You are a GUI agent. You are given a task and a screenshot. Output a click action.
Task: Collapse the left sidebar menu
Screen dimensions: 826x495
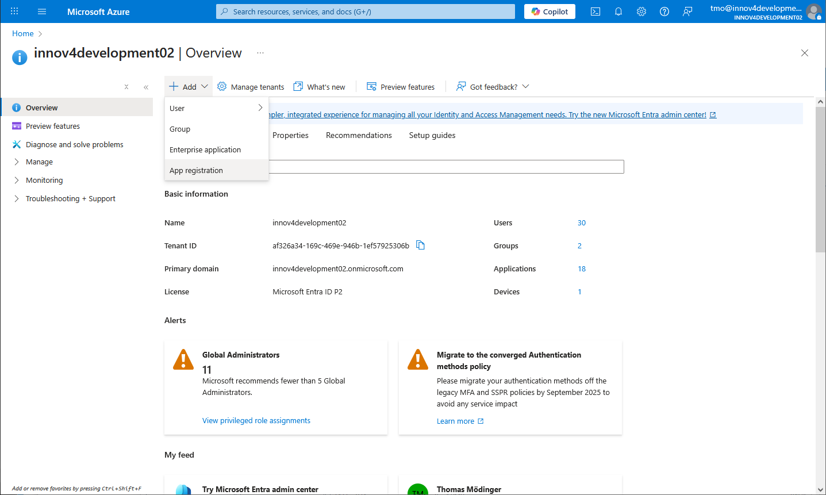pyautogui.click(x=146, y=87)
